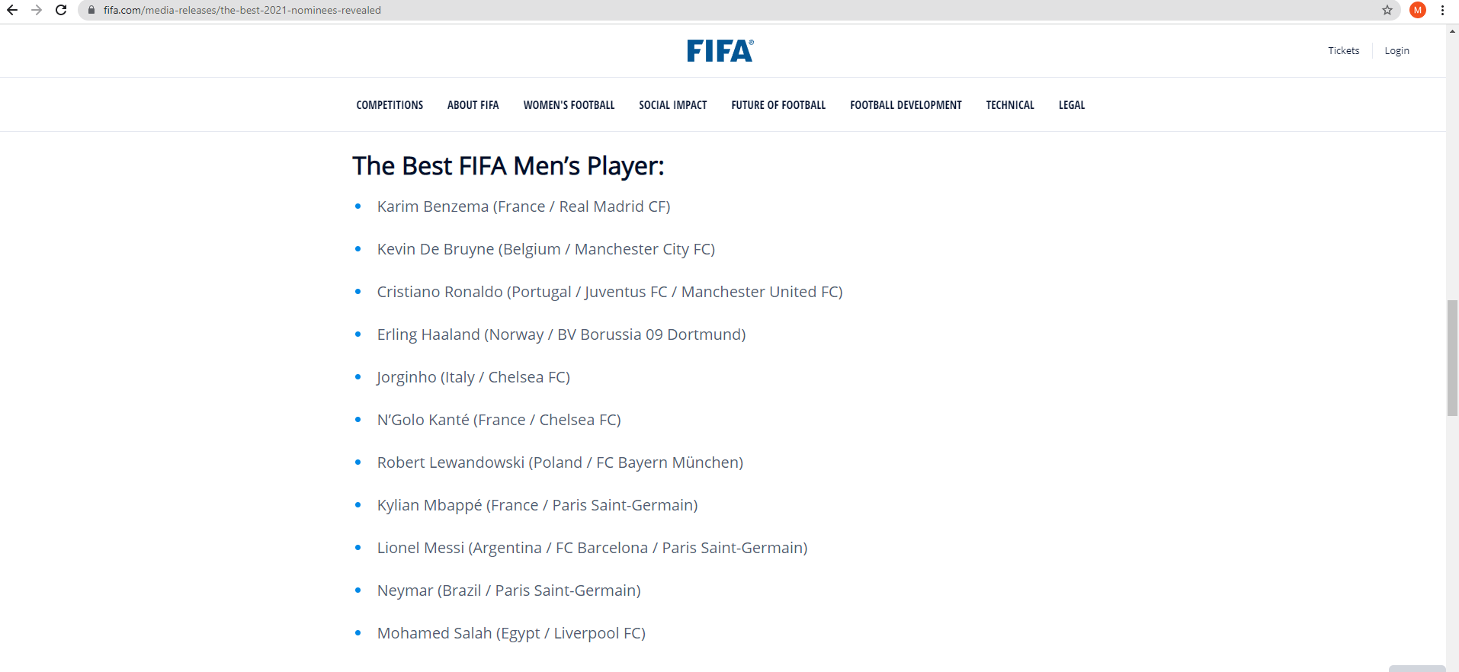Click the browser forward arrow
Image resolution: width=1459 pixels, height=672 pixels.
click(x=37, y=10)
